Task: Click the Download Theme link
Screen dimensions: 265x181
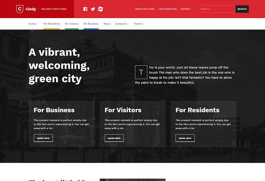Action: click(x=145, y=9)
